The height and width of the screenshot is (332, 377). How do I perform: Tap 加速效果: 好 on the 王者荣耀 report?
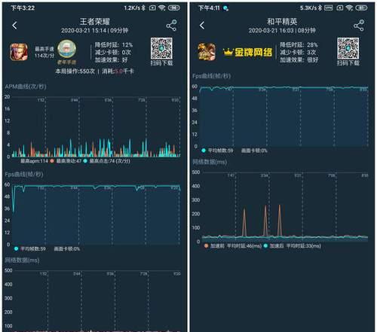(112, 59)
